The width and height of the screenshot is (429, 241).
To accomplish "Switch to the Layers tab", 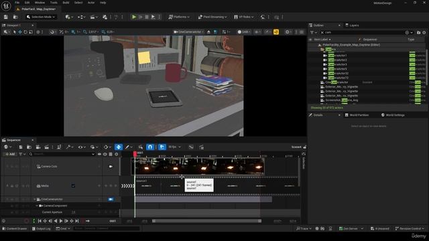I will (x=352, y=25).
